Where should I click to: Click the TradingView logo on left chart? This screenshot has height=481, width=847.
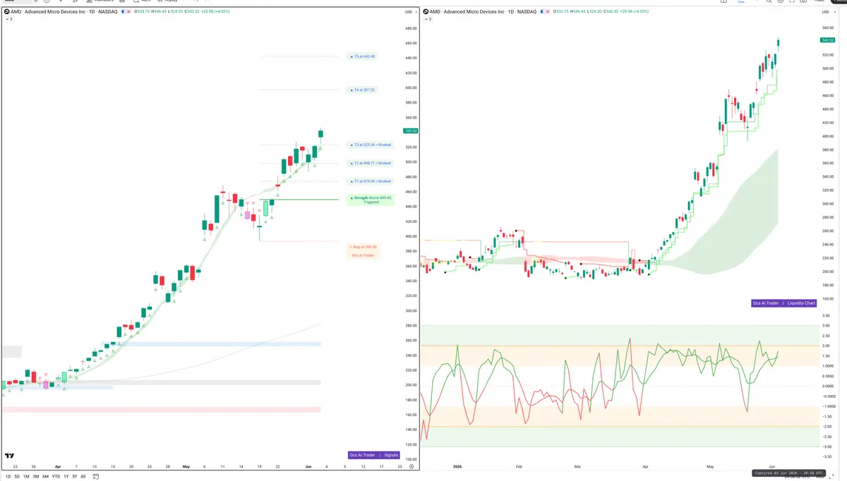coord(11,456)
